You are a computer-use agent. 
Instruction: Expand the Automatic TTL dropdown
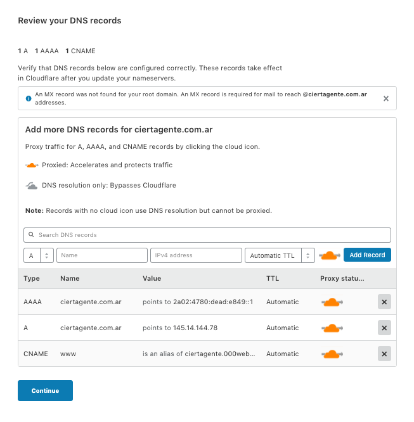pos(279,255)
